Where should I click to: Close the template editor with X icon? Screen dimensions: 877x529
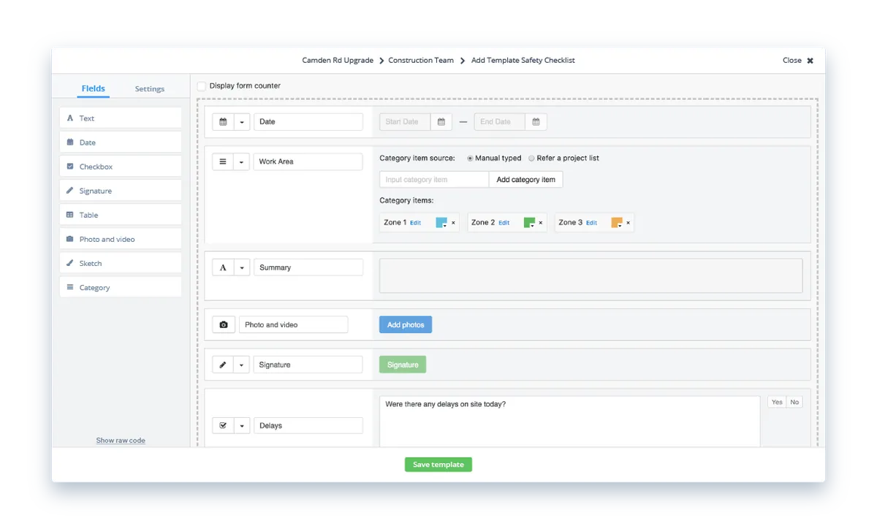click(810, 61)
